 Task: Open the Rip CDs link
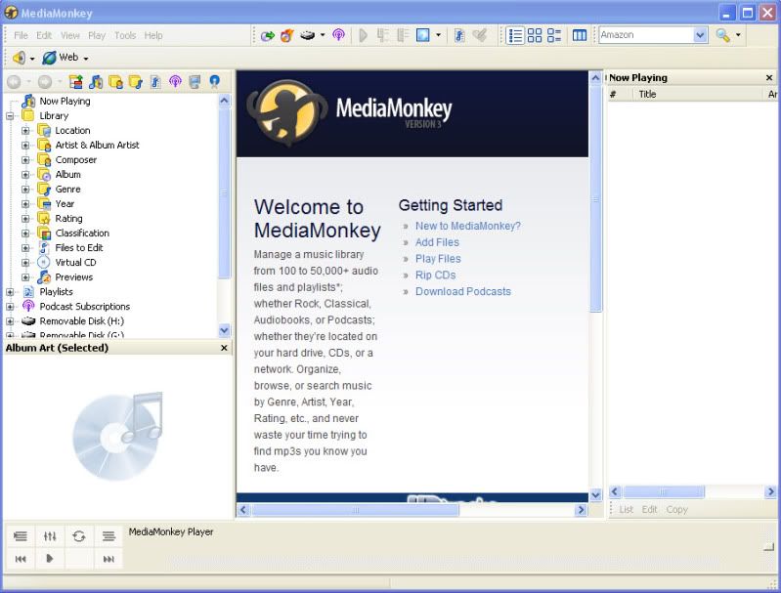[435, 275]
